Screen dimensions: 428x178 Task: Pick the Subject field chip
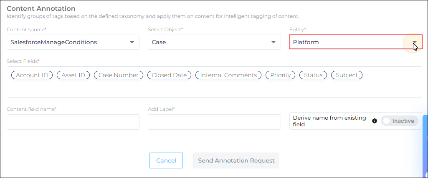(x=347, y=75)
